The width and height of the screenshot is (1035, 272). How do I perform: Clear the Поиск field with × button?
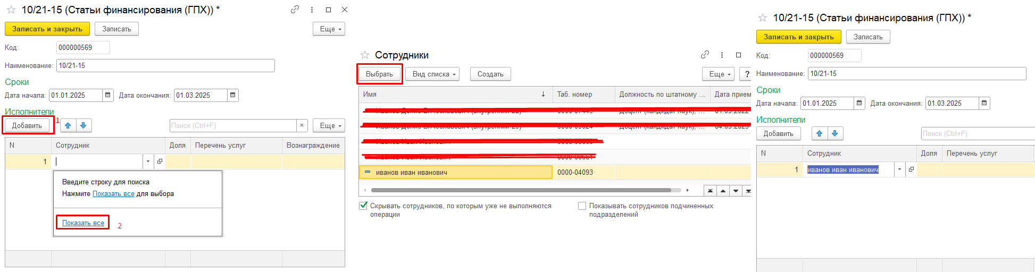click(x=302, y=126)
